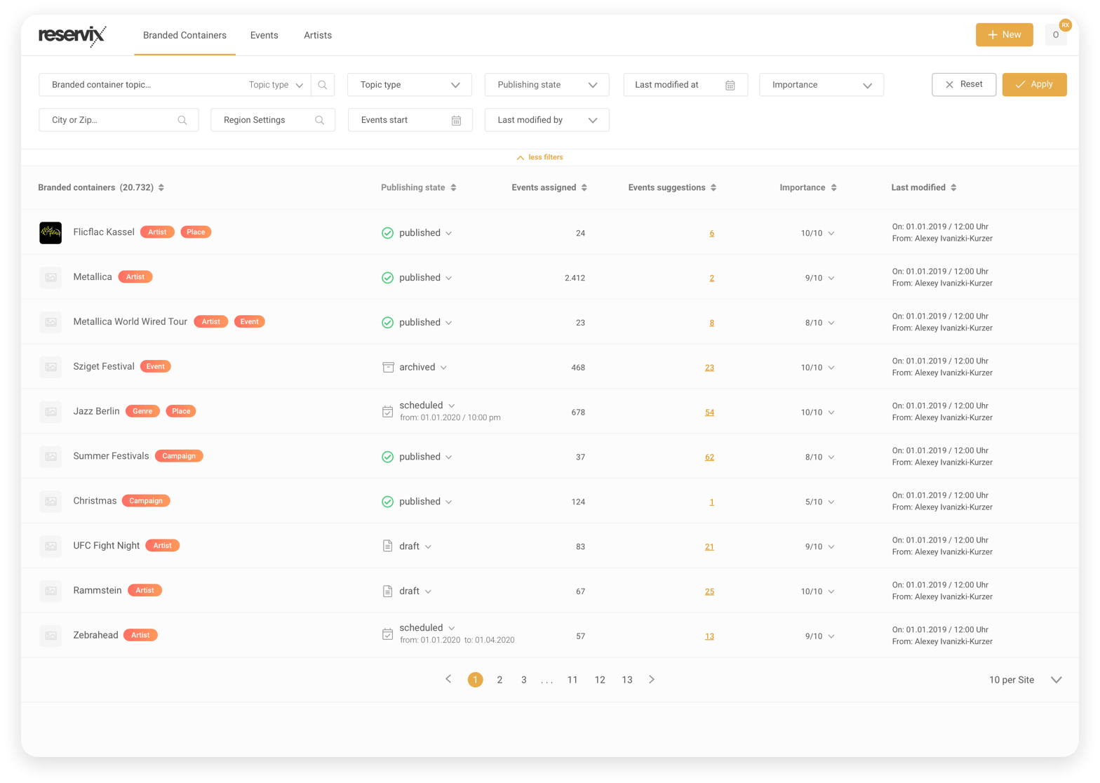1100x783 pixels.
Task: Collapse filters via less filters link
Action: [x=539, y=157]
